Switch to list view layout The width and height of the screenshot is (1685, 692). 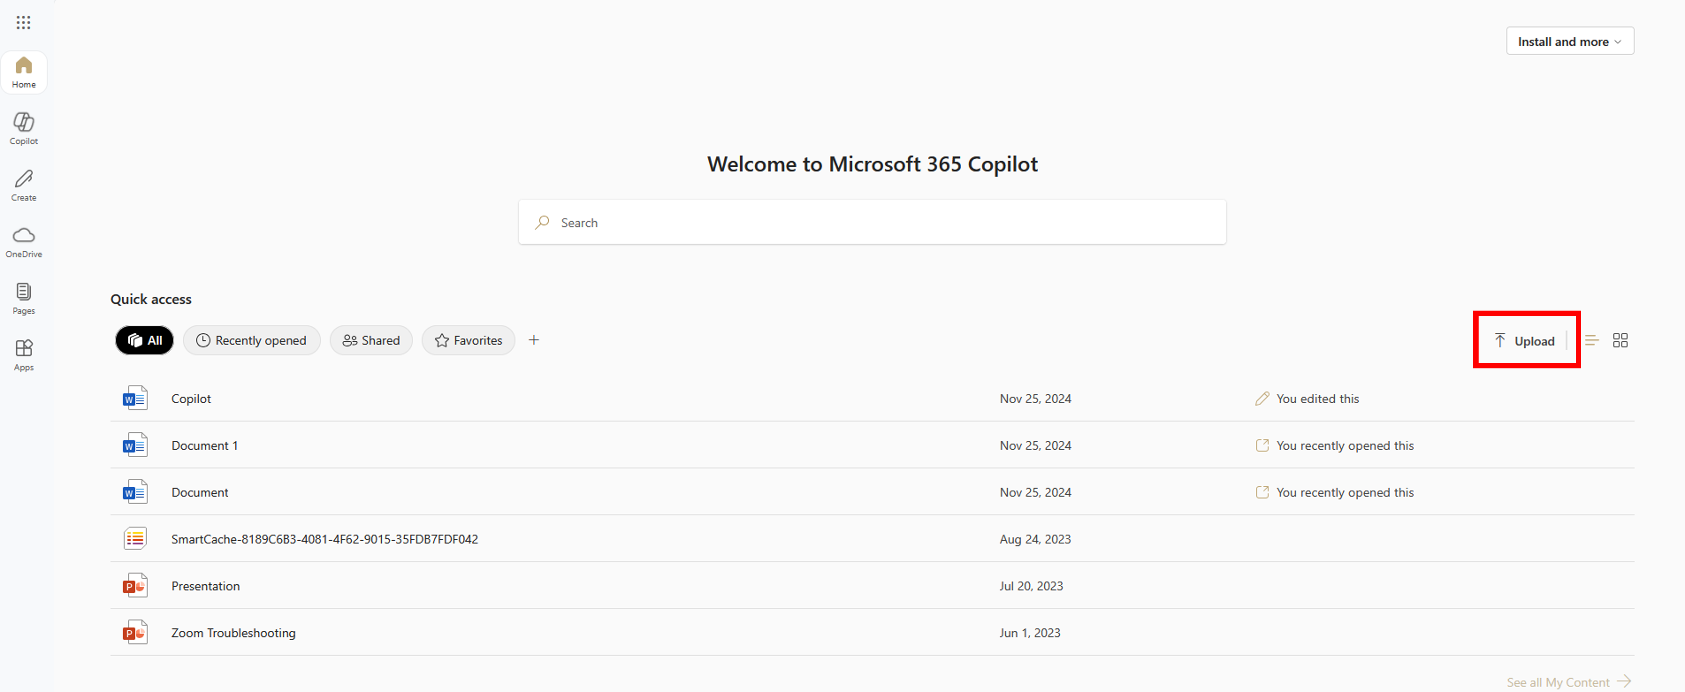(x=1592, y=340)
